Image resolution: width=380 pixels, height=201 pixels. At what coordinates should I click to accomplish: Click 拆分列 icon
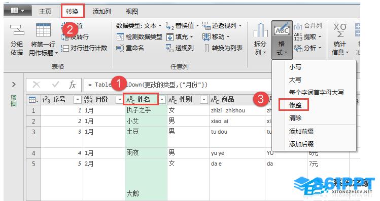[x=260, y=30]
